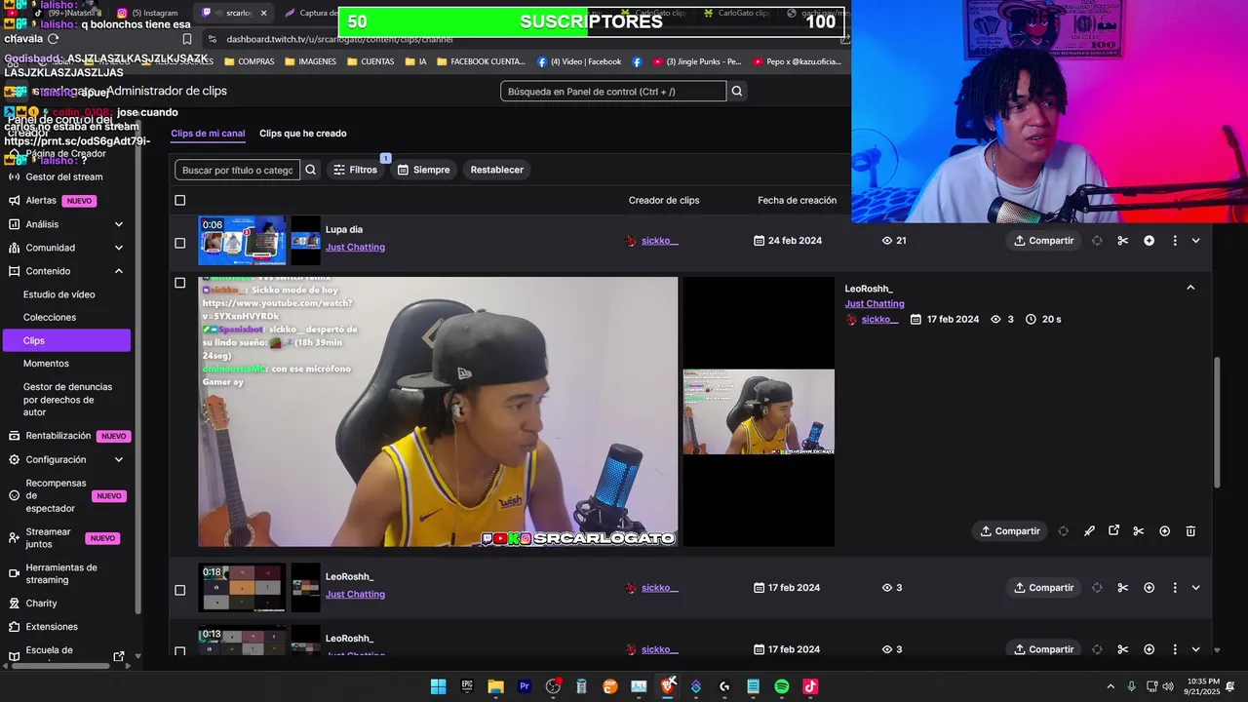
Task: Click the scissors edit icon in the Lupa dia row
Action: pos(1123,241)
